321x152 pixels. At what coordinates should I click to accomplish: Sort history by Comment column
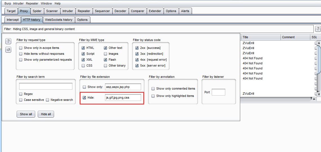coord(295,37)
